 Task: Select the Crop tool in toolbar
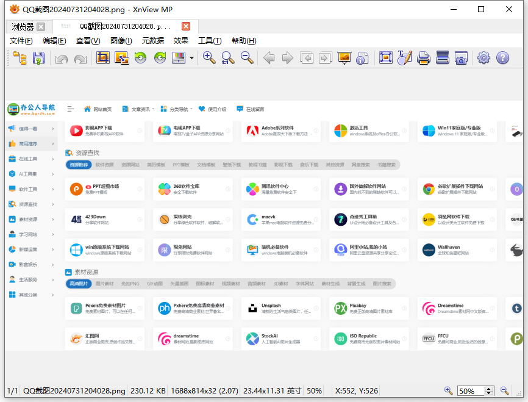click(x=103, y=58)
